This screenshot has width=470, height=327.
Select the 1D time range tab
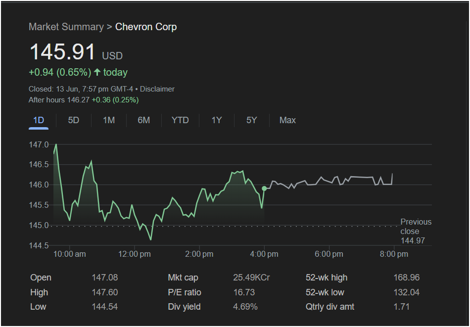[39, 121]
